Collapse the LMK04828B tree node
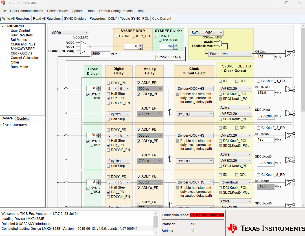 (x=2, y=26)
